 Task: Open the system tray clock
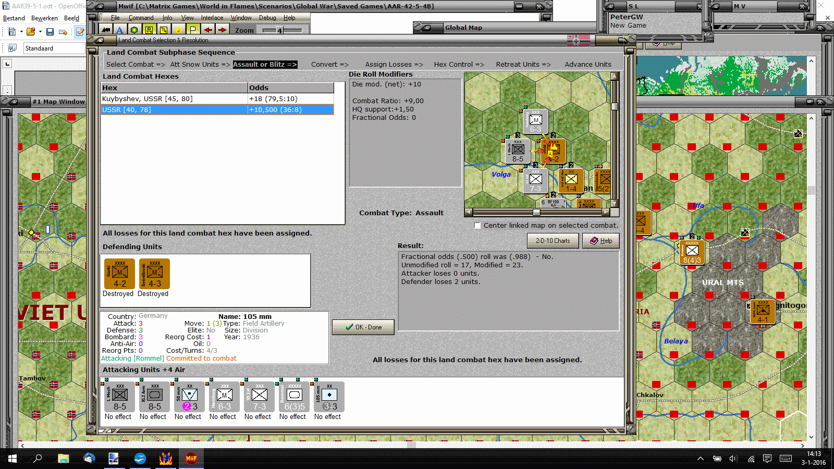pos(814,459)
